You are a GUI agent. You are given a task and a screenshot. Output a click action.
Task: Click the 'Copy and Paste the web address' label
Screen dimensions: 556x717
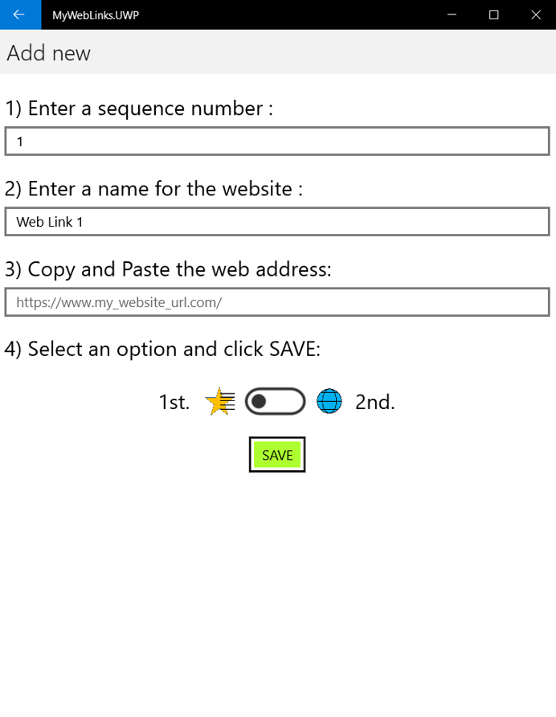tap(168, 269)
